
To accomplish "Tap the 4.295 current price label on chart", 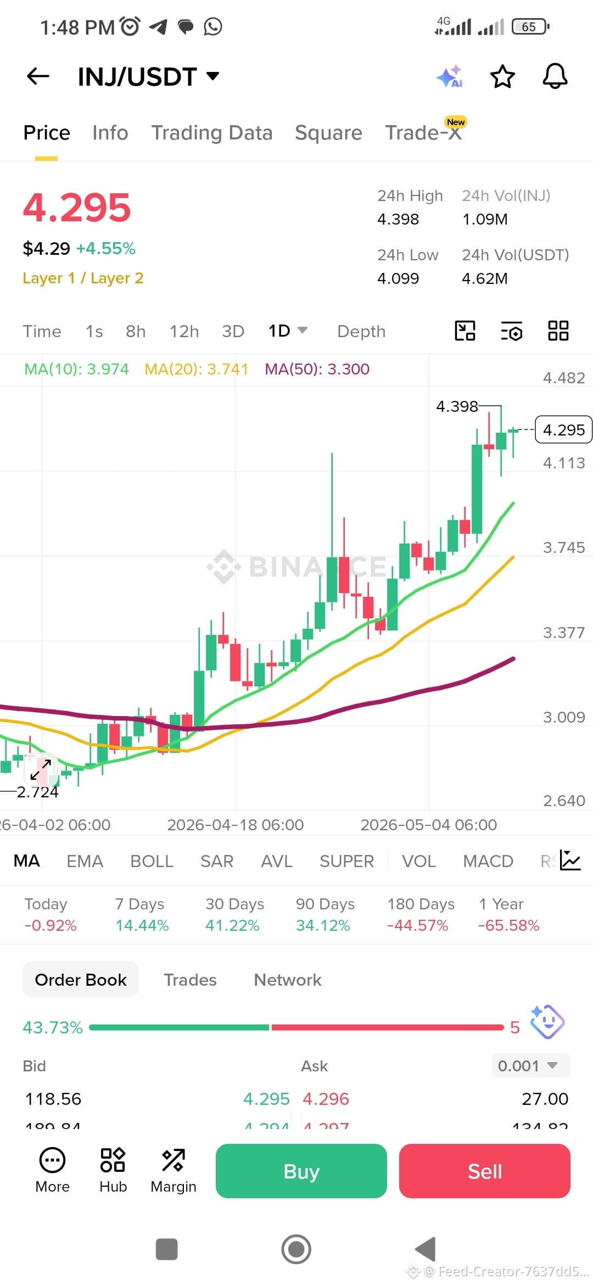I will [563, 429].
